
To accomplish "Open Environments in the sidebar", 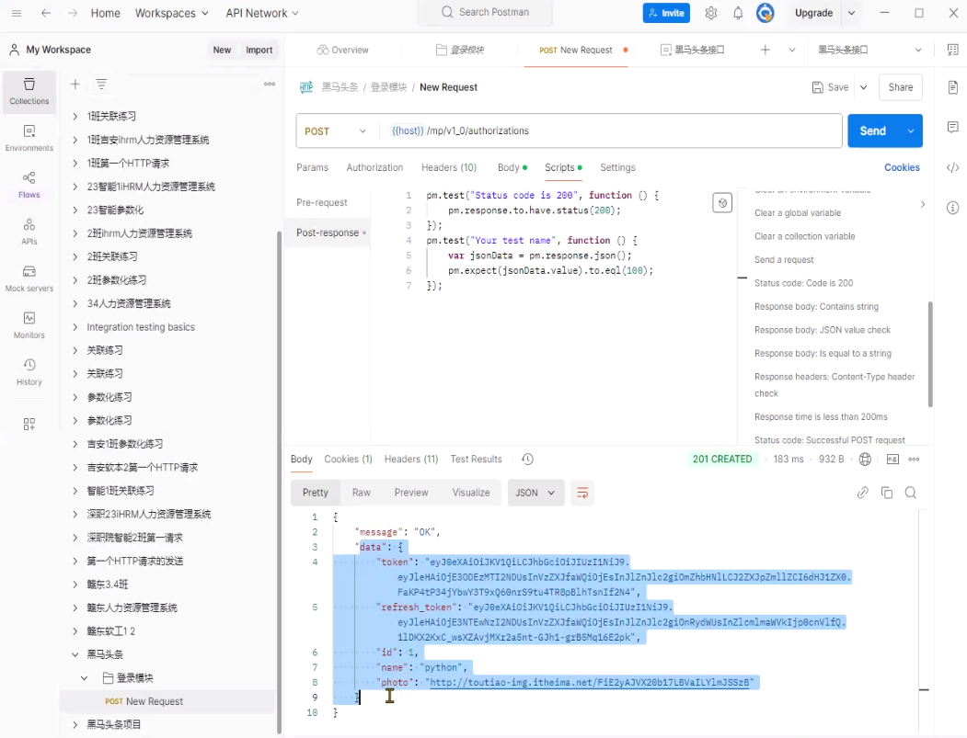I will (x=29, y=138).
